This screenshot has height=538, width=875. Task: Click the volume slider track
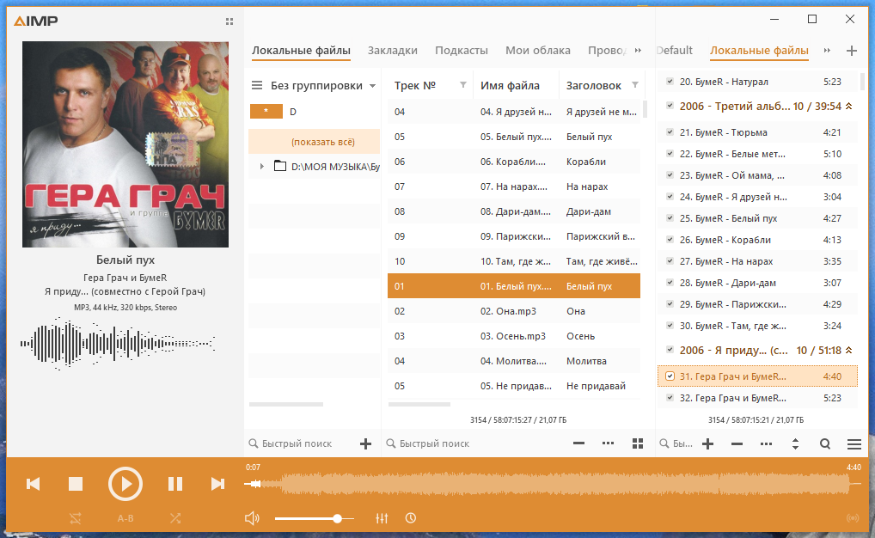315,518
